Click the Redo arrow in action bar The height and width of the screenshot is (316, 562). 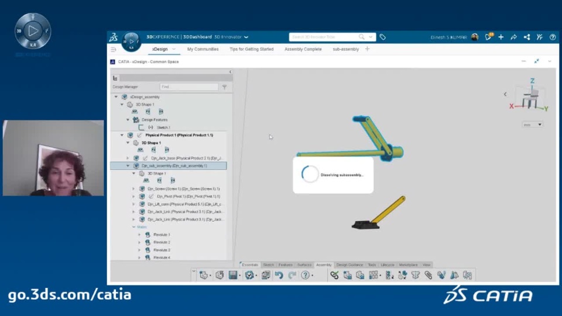coord(292,275)
